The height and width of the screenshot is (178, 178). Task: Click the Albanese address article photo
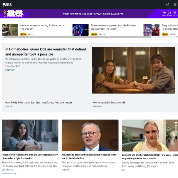tap(90, 135)
